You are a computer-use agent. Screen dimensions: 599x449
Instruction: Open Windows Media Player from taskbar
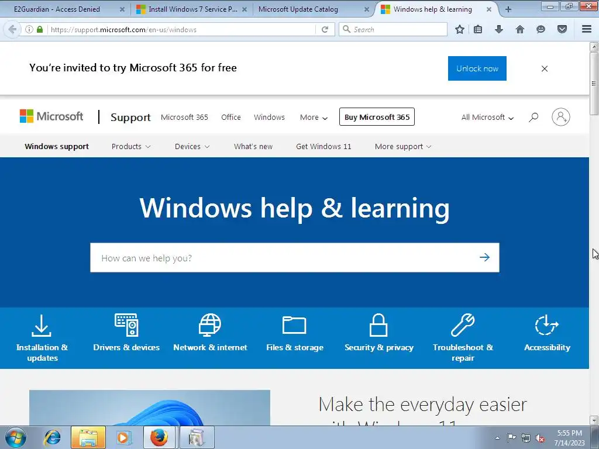[x=123, y=437]
